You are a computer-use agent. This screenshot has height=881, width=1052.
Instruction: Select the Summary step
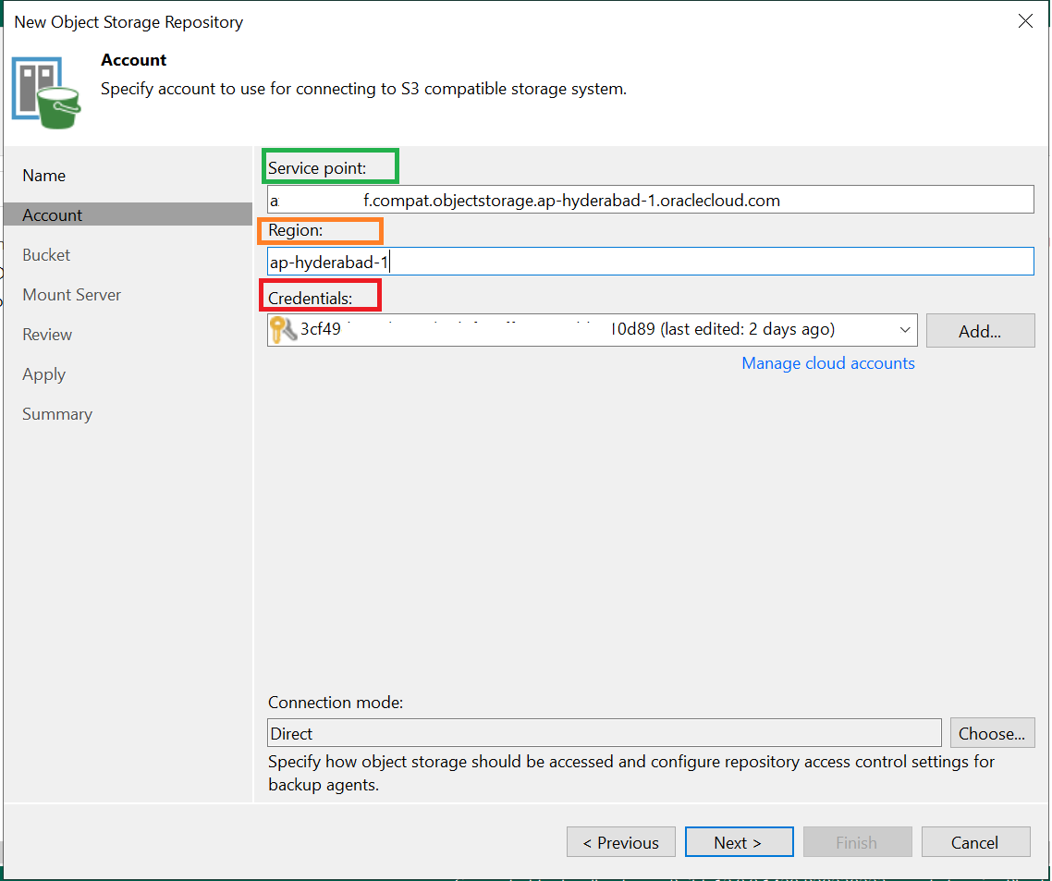(56, 413)
